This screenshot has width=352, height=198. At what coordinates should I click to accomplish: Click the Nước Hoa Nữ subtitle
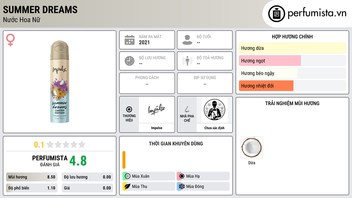pos(22,20)
